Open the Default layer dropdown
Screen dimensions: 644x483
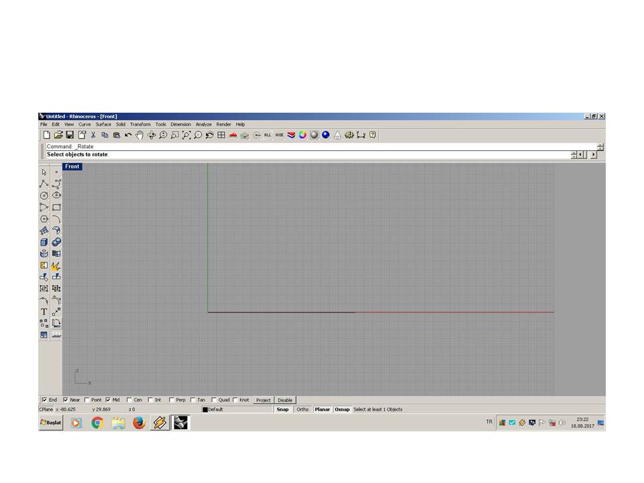click(x=235, y=409)
